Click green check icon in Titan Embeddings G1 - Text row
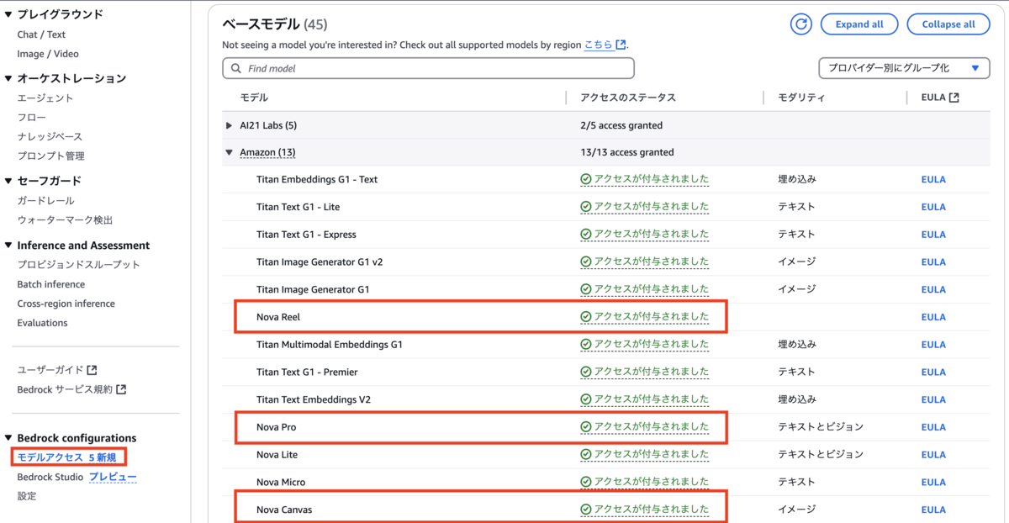The width and height of the screenshot is (1009, 523). pos(585,179)
